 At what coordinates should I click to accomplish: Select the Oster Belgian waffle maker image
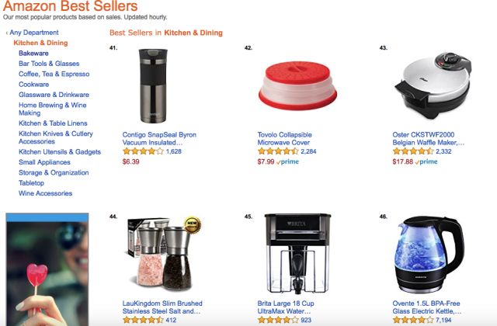tap(433, 85)
